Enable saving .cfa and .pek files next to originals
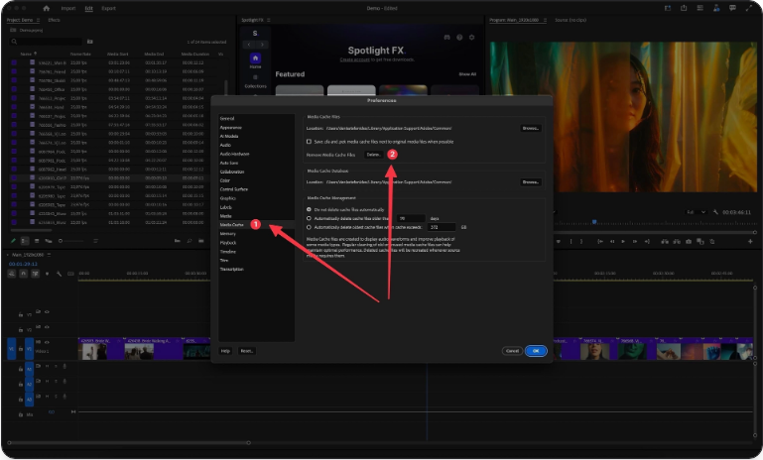The height and width of the screenshot is (460, 763). coord(308,142)
